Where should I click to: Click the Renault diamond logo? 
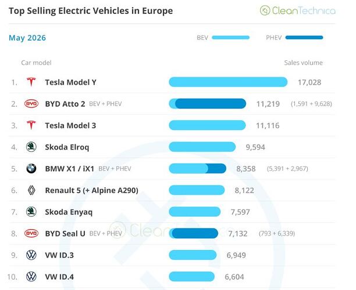pyautogui.click(x=31, y=190)
